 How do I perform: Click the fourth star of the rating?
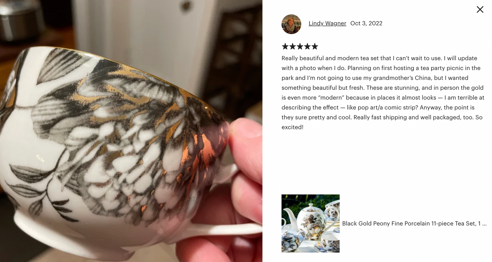(307, 46)
